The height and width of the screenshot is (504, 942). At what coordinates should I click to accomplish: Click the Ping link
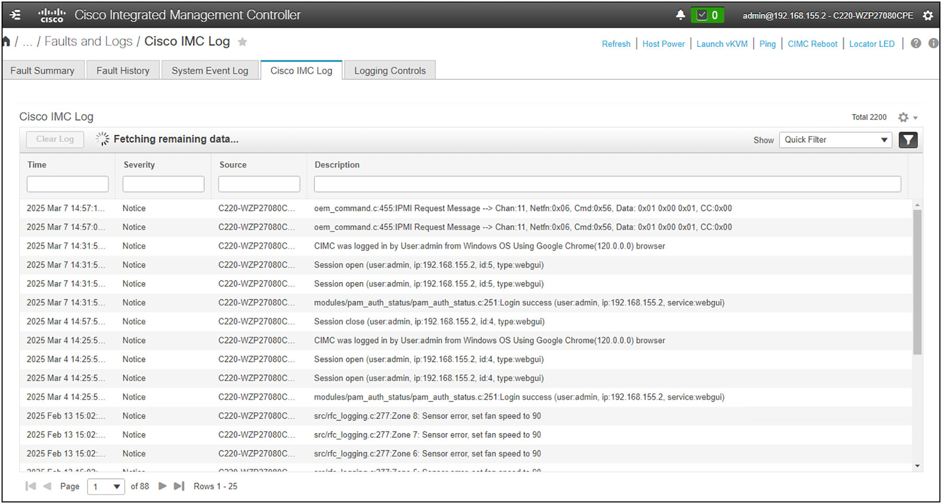coord(767,44)
